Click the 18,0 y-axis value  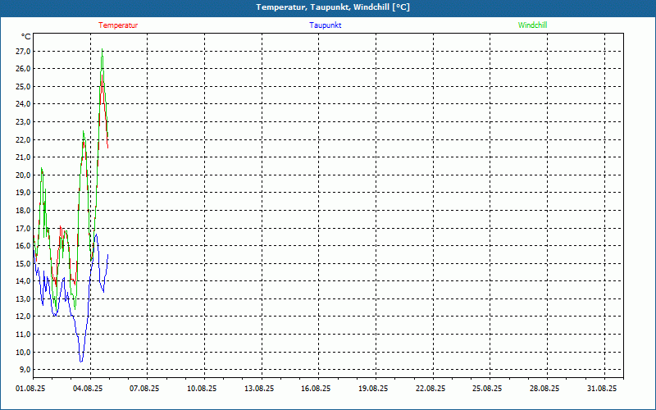click(x=23, y=211)
